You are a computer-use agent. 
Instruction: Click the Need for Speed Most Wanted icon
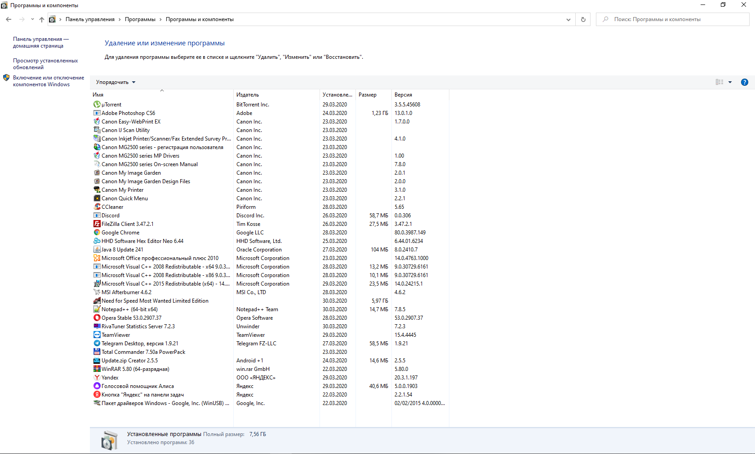pos(97,301)
